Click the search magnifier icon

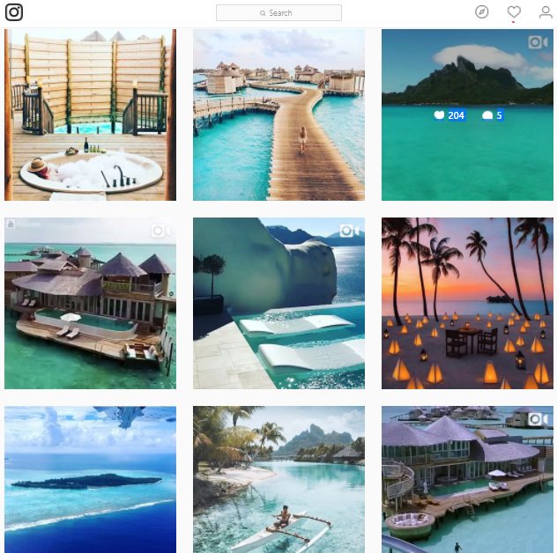click(x=263, y=13)
